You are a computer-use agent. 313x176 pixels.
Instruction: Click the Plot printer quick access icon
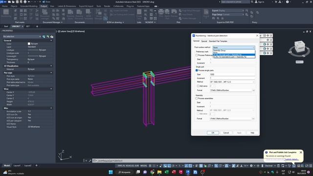point(25,2)
